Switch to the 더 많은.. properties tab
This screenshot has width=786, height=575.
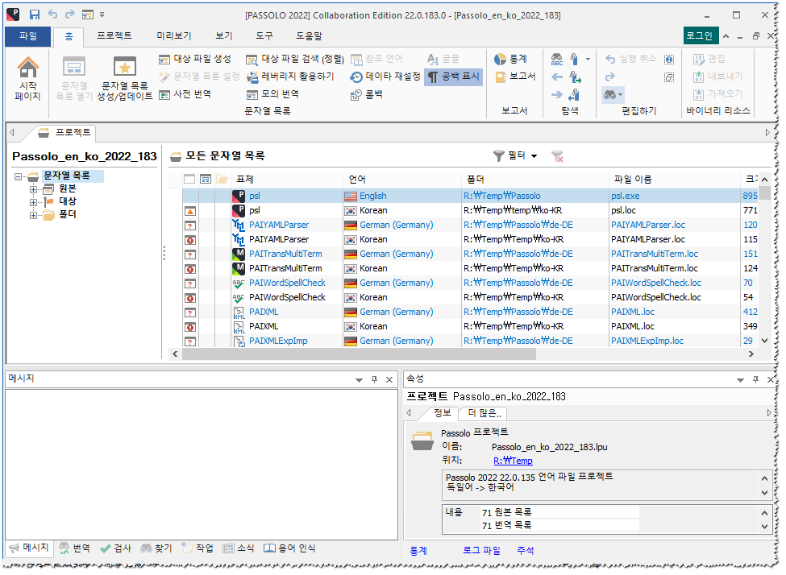[484, 414]
